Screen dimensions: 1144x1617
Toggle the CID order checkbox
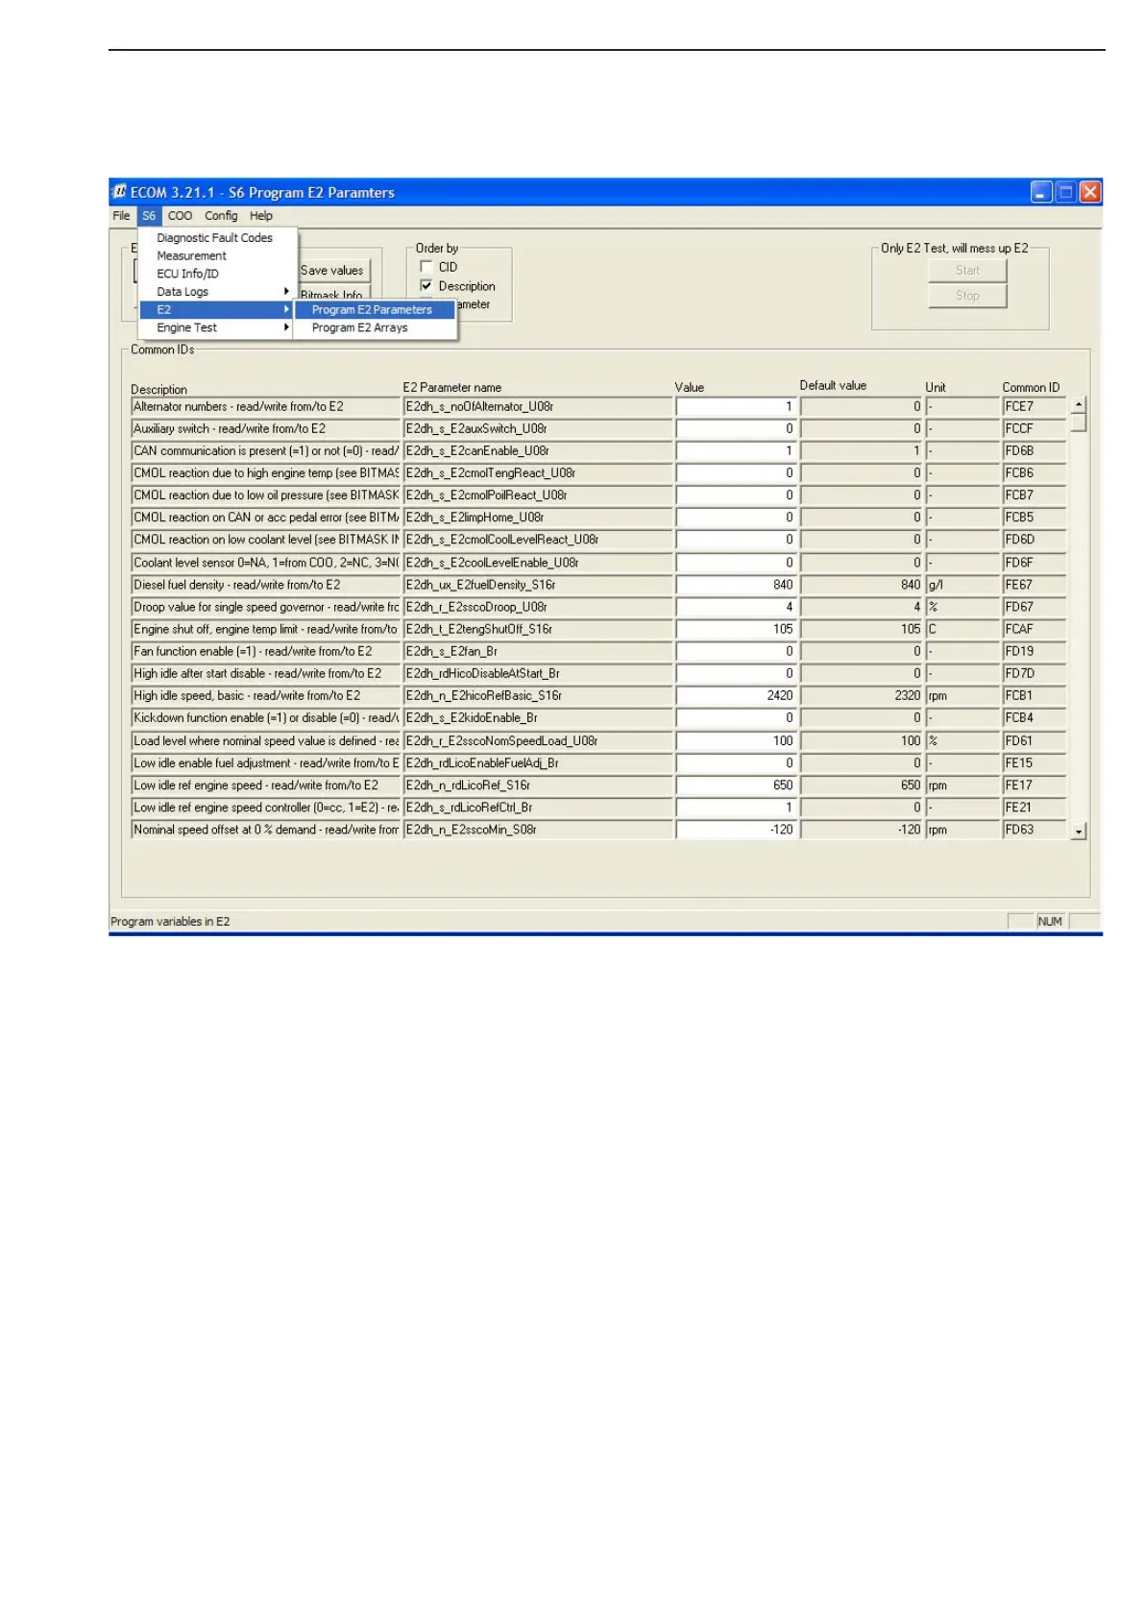pyautogui.click(x=426, y=267)
